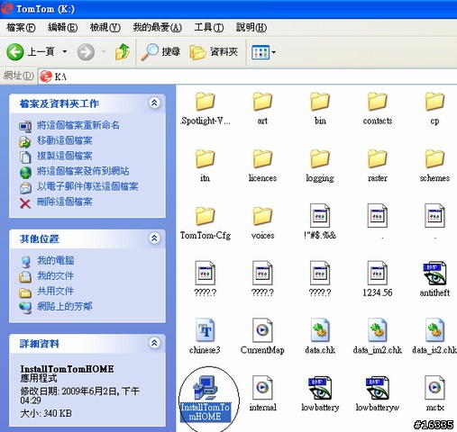Image resolution: width=457 pixels, height=432 pixels.
Task: Click the address bar showing K:\
Action: pyautogui.click(x=248, y=76)
